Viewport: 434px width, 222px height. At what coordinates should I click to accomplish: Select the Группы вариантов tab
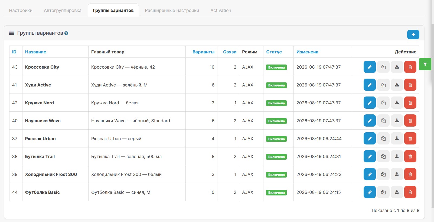coord(113,10)
